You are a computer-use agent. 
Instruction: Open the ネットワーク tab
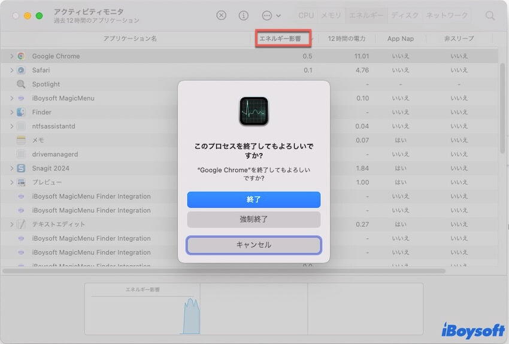point(446,16)
